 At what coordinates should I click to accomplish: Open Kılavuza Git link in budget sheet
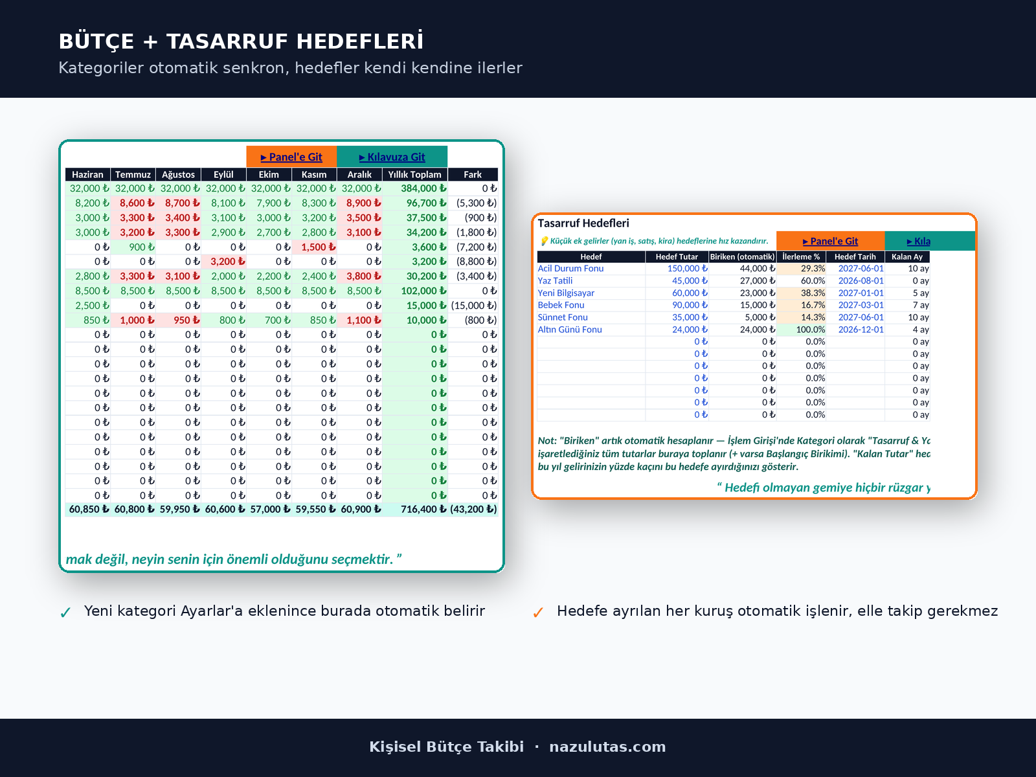point(392,157)
